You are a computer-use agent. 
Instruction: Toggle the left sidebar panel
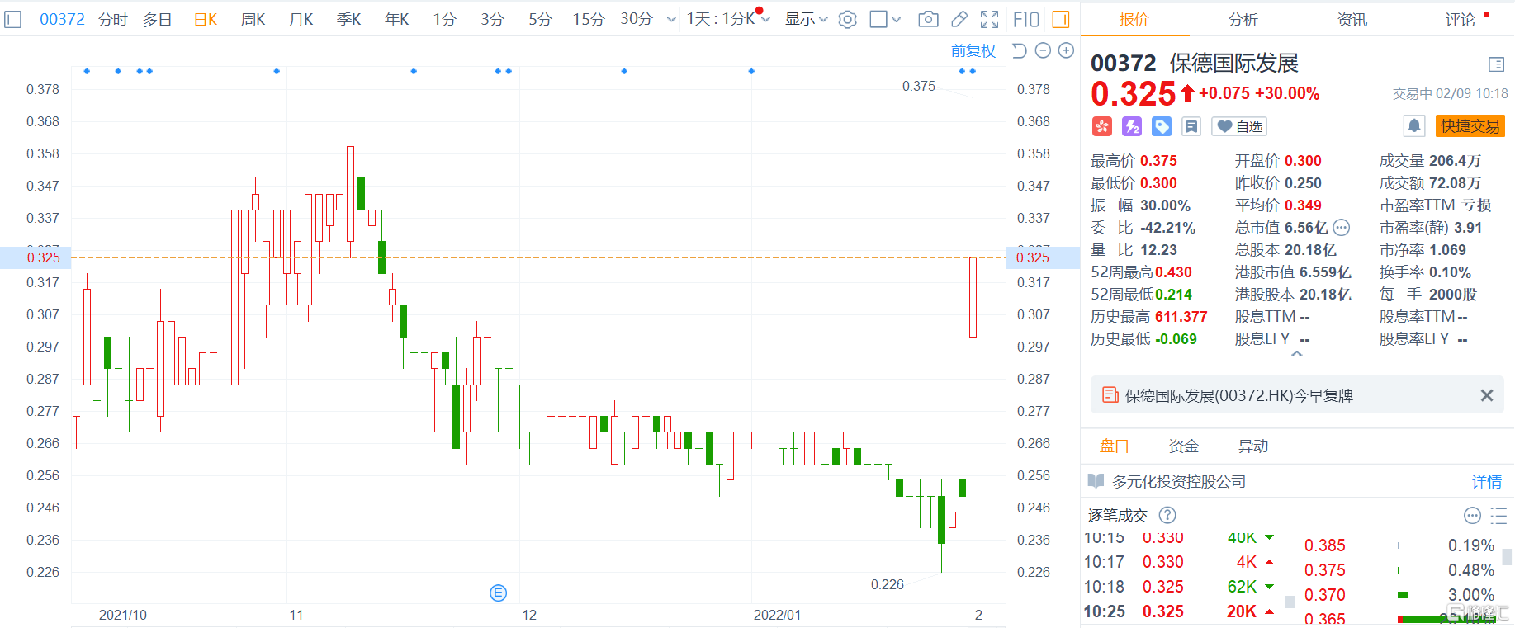(13, 19)
